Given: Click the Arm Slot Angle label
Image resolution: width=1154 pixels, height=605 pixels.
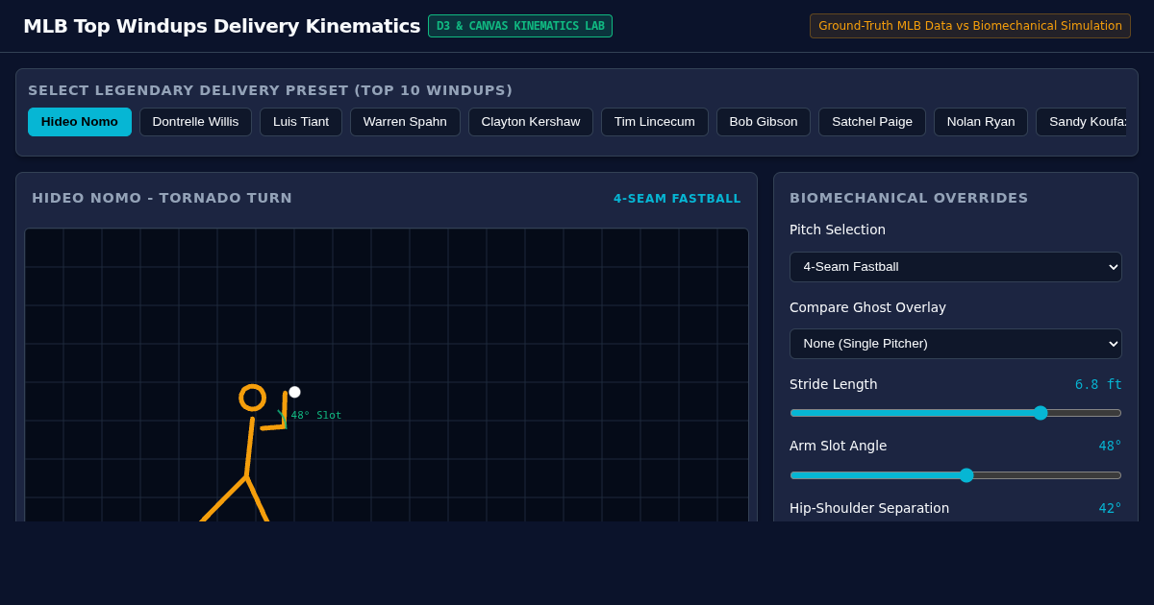Looking at the screenshot, I should pyautogui.click(x=839, y=446).
